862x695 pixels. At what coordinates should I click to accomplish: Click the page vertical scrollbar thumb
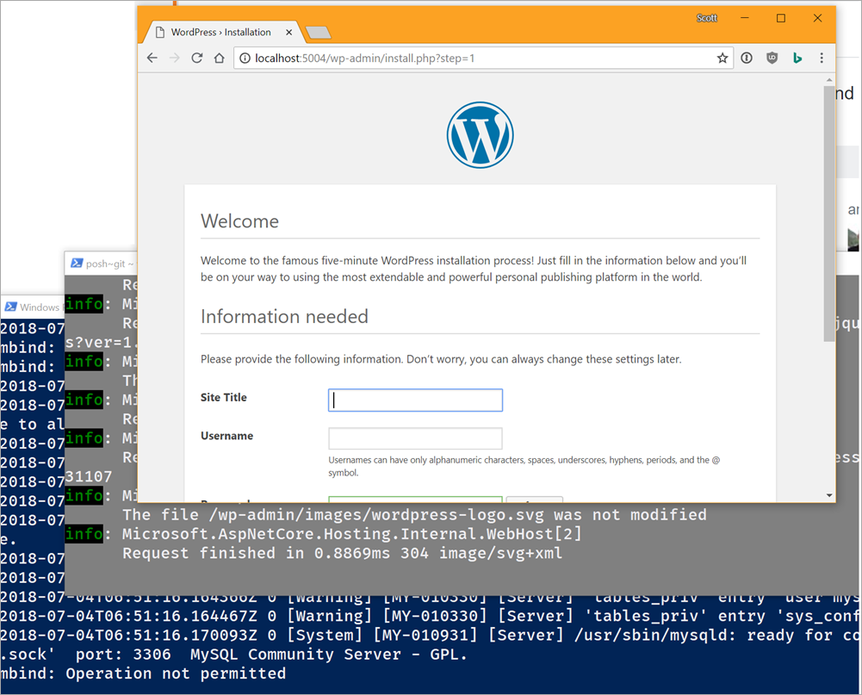coord(829,214)
